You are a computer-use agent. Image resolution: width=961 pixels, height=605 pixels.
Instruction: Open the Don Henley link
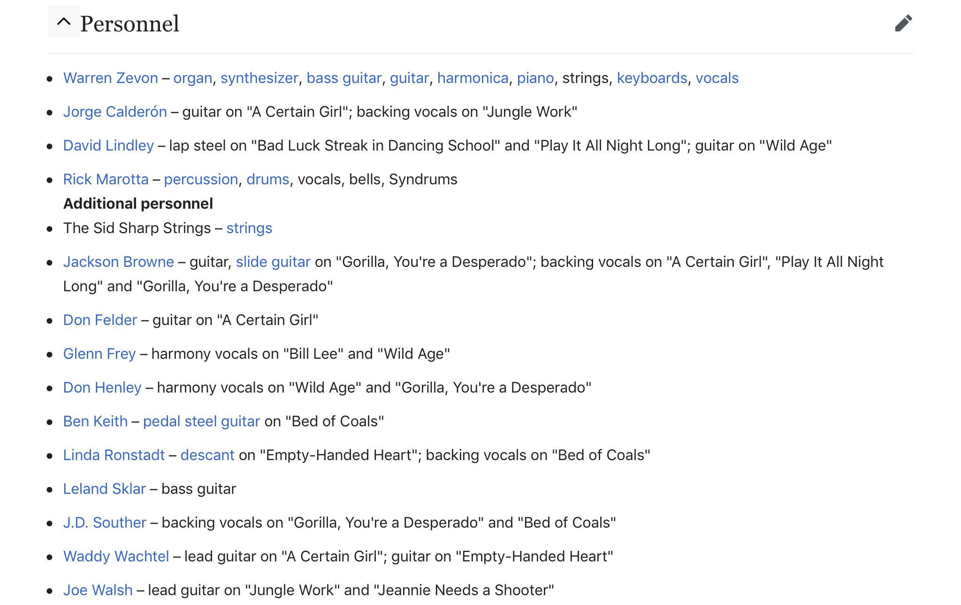[102, 387]
